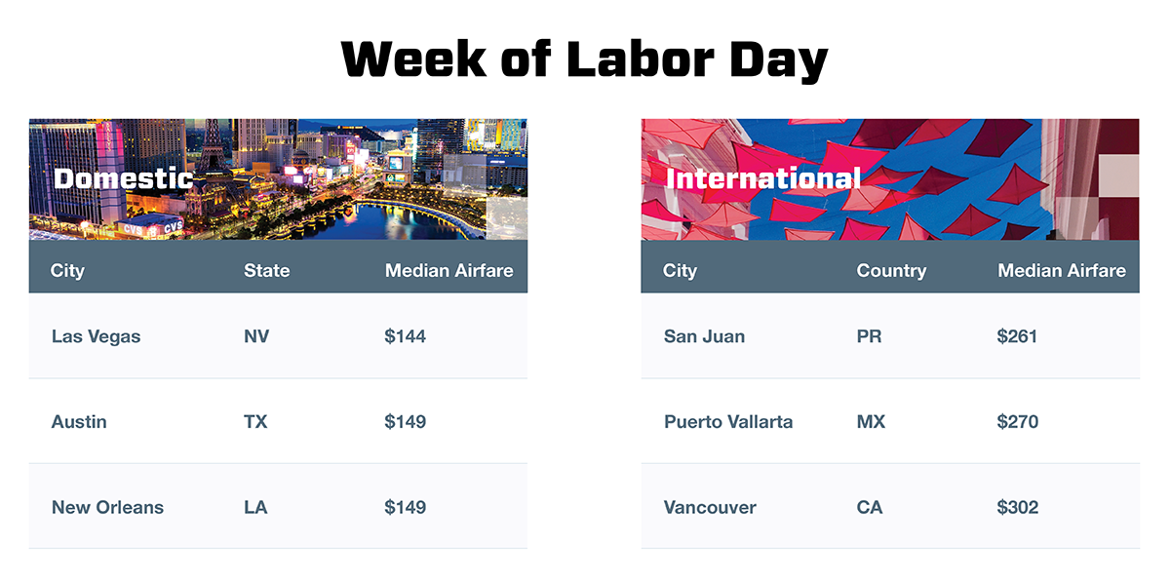
Task: Select the New Orleans city entry
Action: [107, 507]
